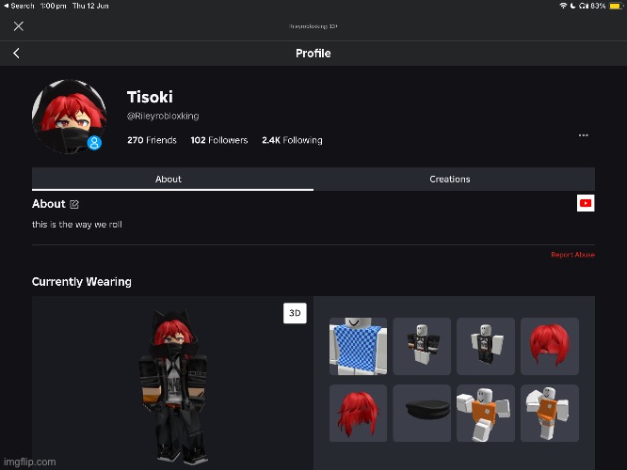Image resolution: width=627 pixels, height=470 pixels.
Task: Click the Tisoki display name
Action: point(150,97)
